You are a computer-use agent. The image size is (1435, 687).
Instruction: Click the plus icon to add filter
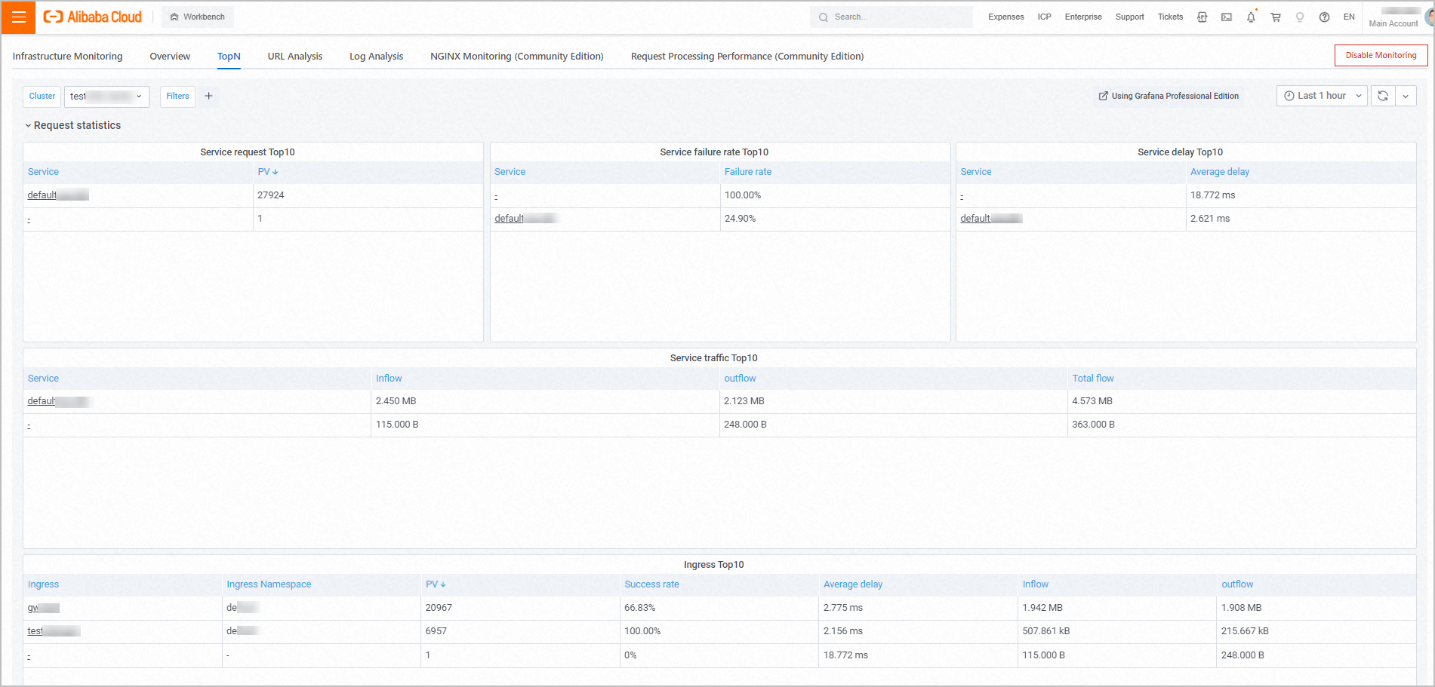pyautogui.click(x=209, y=96)
